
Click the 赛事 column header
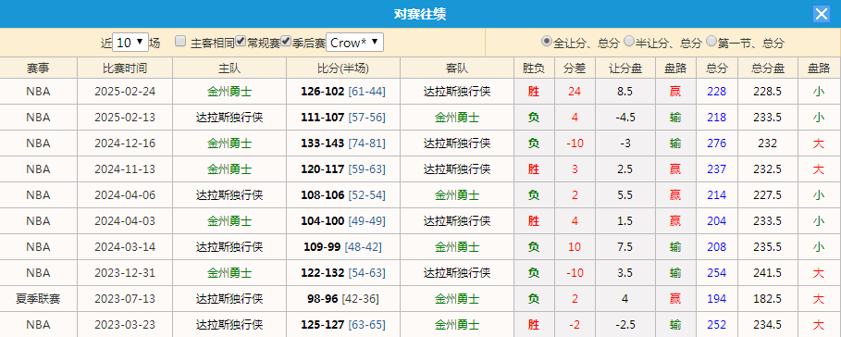(x=39, y=69)
